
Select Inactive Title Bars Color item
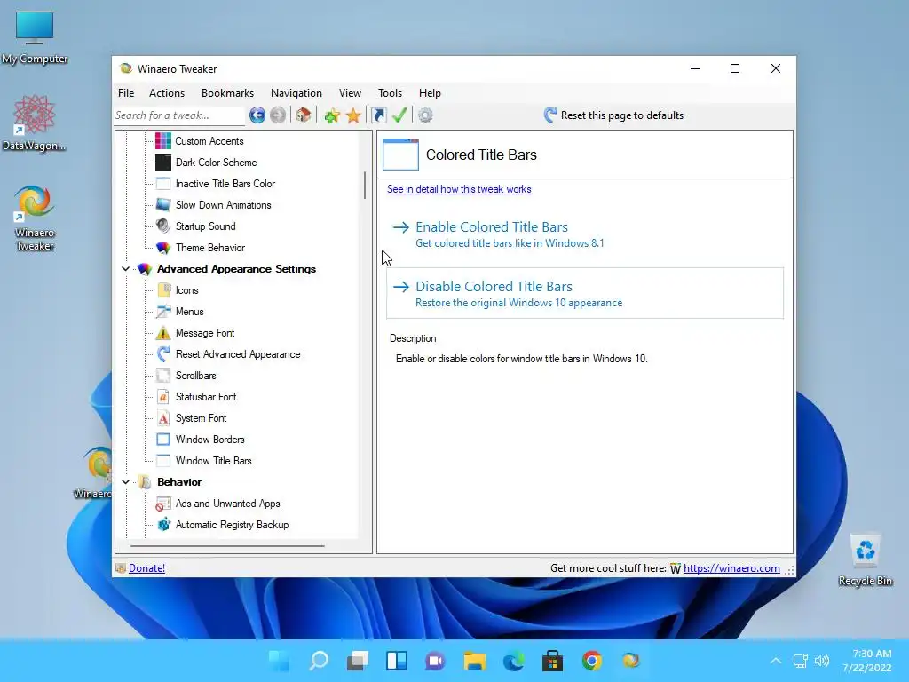pyautogui.click(x=225, y=184)
